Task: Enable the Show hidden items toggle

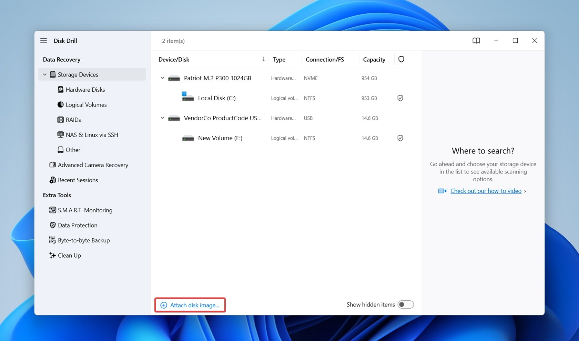Action: pyautogui.click(x=406, y=304)
